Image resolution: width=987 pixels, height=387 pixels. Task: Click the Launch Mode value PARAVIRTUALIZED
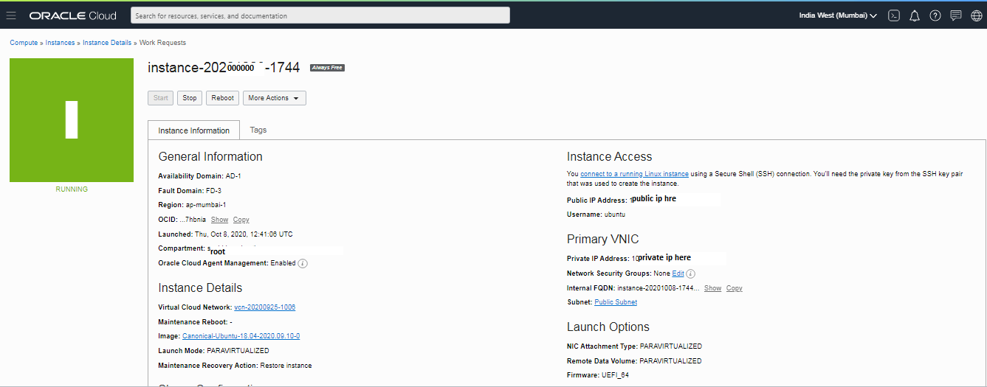click(x=238, y=351)
